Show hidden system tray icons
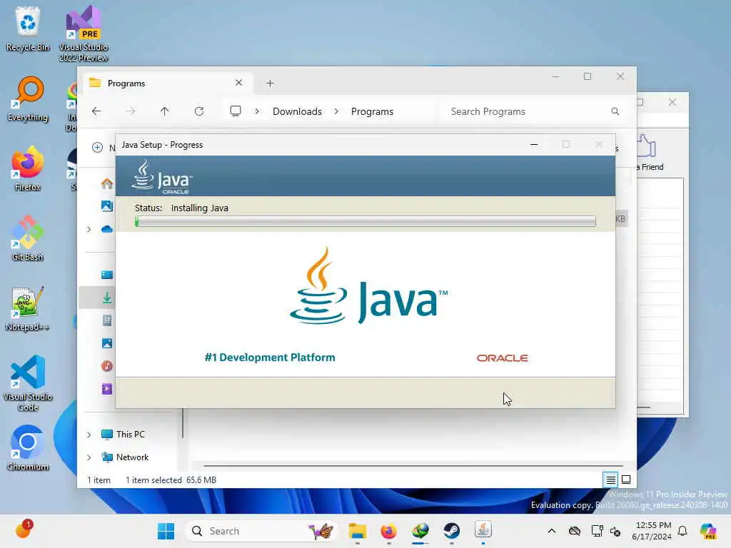 [552, 531]
